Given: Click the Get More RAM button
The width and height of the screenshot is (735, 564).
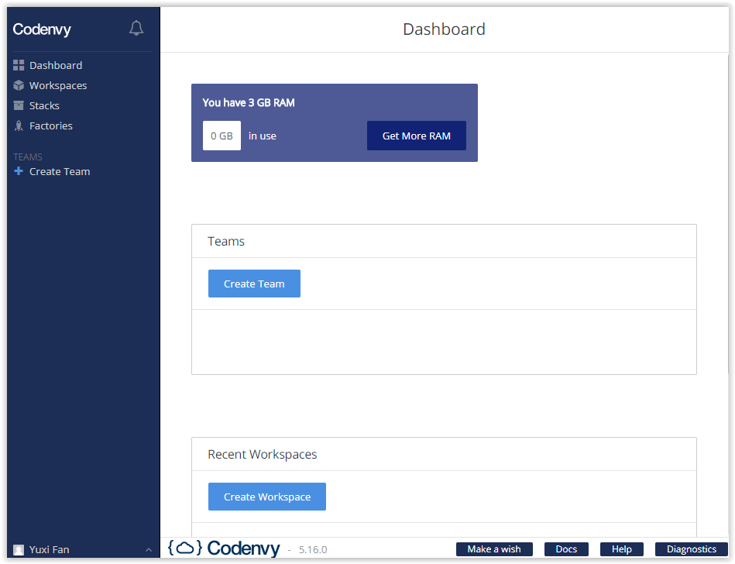Looking at the screenshot, I should tap(416, 136).
